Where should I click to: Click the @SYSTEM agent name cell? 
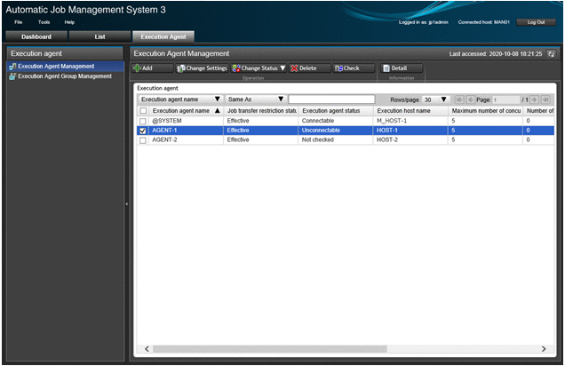[186, 121]
